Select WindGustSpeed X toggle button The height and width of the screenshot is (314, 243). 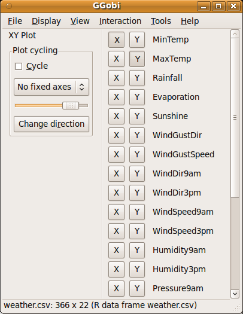pos(116,154)
